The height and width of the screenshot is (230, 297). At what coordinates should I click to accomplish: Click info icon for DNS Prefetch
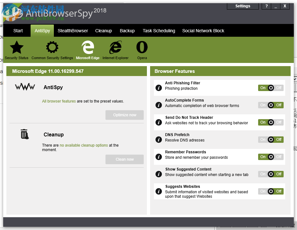159,140
